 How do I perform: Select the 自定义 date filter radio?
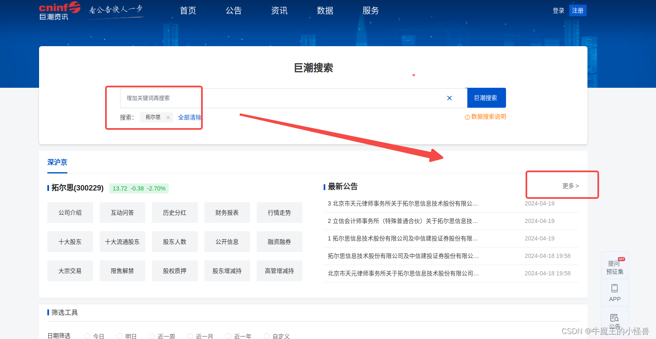pos(267,336)
